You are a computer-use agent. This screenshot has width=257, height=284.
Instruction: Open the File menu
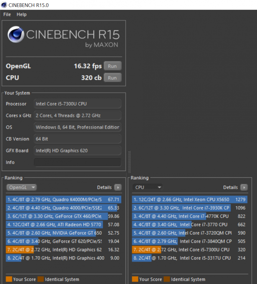click(x=7, y=14)
